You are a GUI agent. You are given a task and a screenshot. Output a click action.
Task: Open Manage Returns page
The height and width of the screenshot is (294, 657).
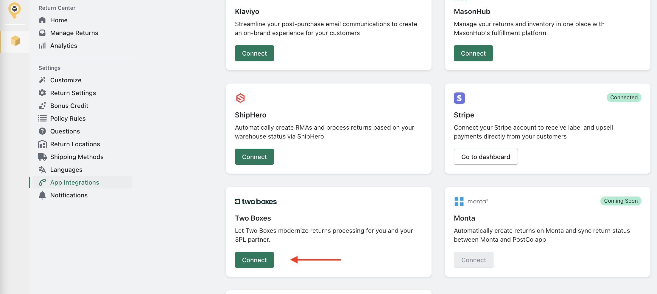pyautogui.click(x=74, y=33)
